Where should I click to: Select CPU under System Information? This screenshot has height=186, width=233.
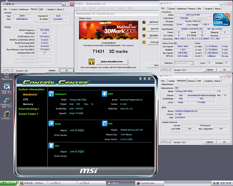[x=26, y=99]
